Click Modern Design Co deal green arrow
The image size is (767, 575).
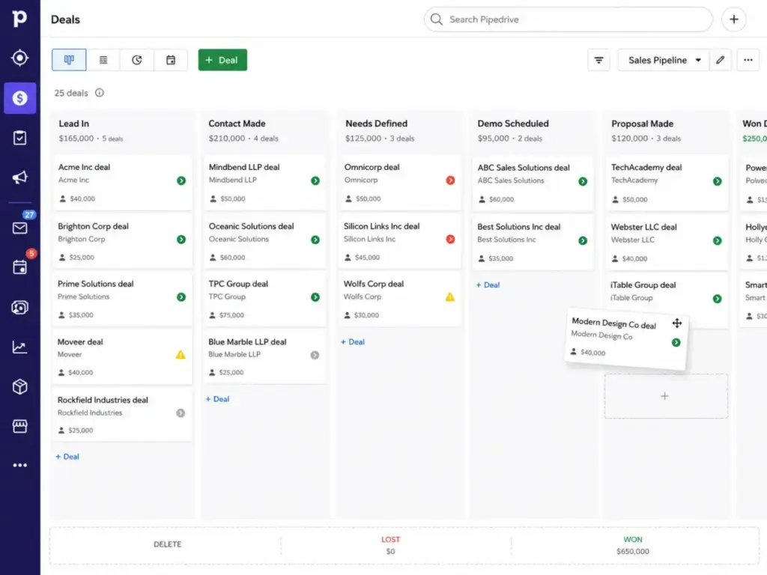pyautogui.click(x=676, y=342)
